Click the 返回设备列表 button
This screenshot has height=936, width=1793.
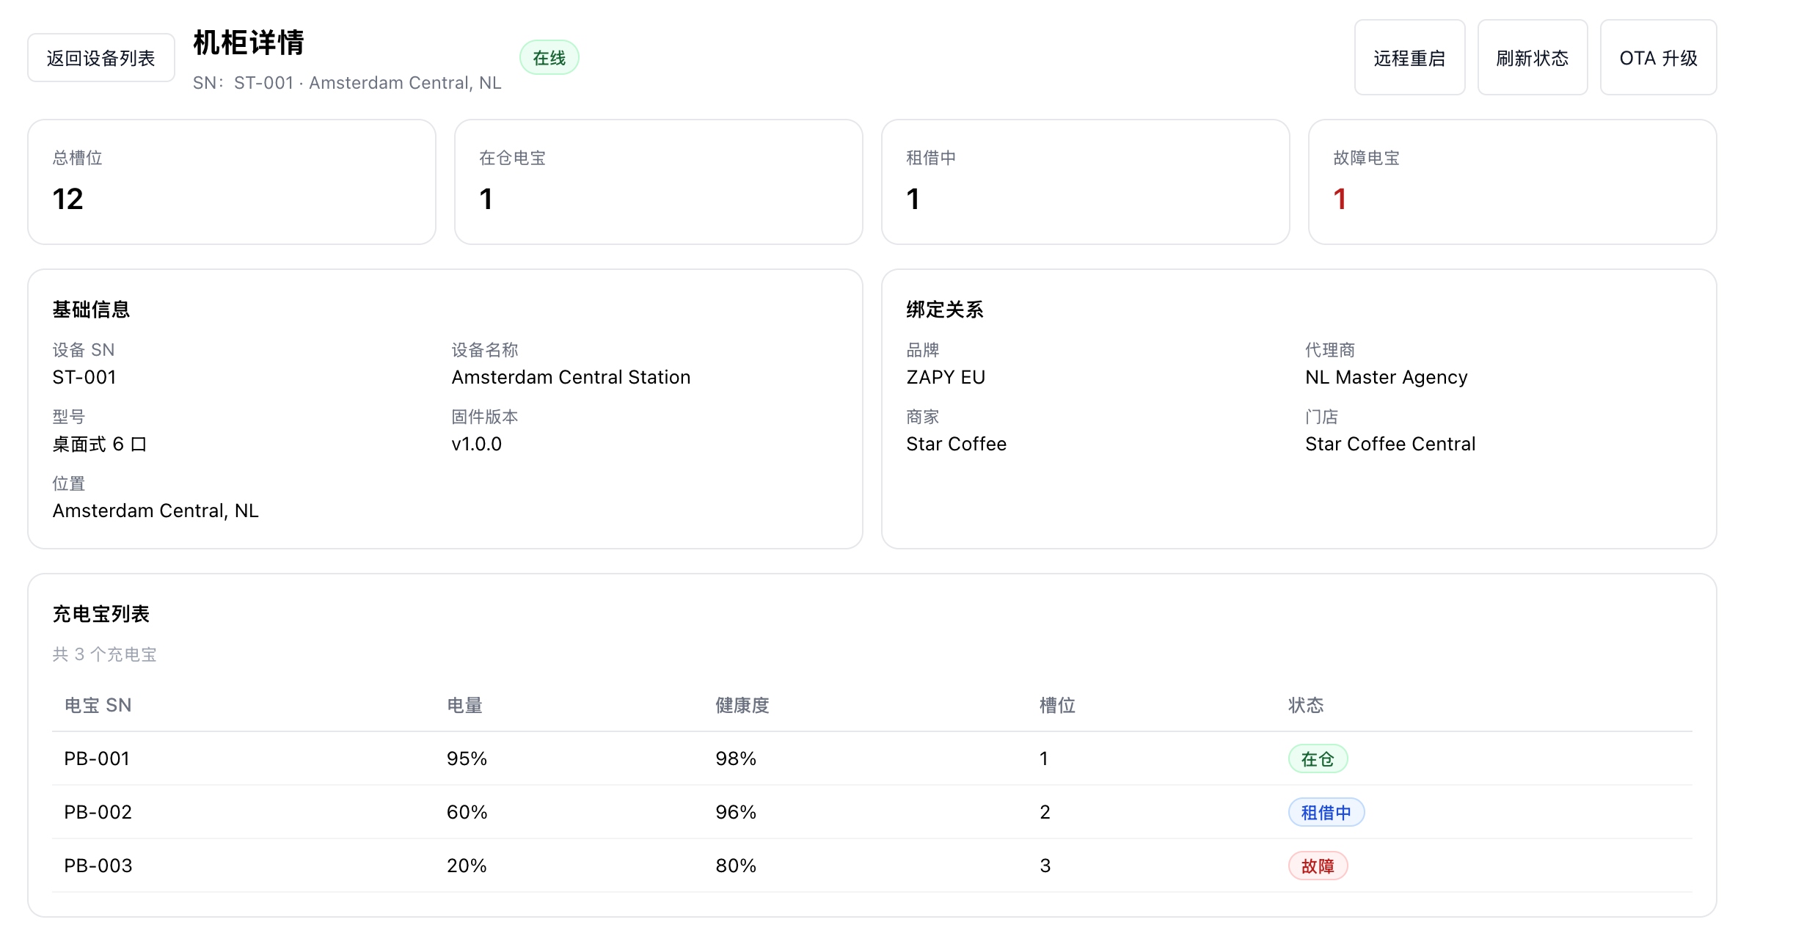[101, 56]
